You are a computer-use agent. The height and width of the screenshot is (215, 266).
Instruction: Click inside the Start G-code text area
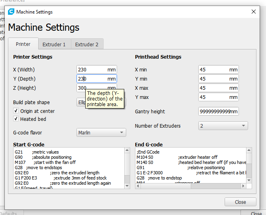click(x=69, y=168)
